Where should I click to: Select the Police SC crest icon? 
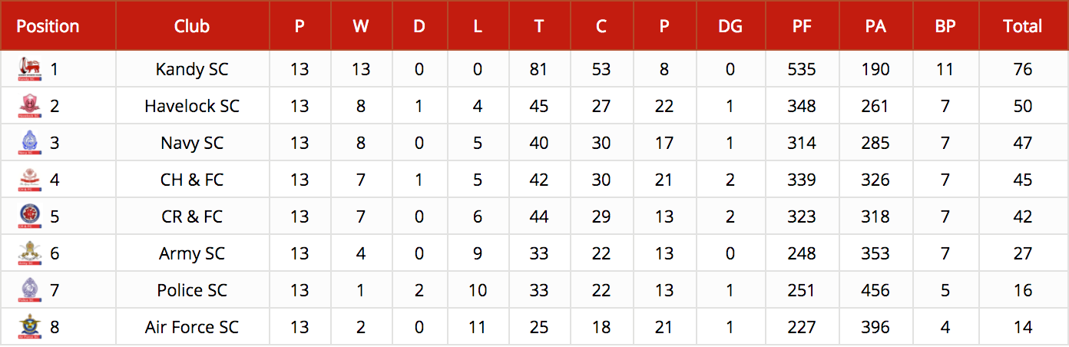click(29, 290)
